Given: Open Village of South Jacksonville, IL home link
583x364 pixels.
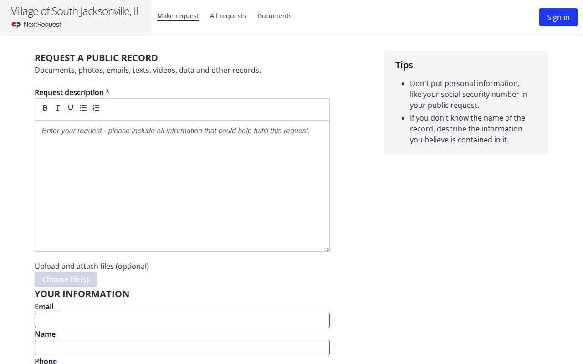Looking at the screenshot, I should click(x=76, y=11).
